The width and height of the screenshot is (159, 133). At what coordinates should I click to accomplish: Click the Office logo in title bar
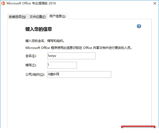tap(3, 3)
